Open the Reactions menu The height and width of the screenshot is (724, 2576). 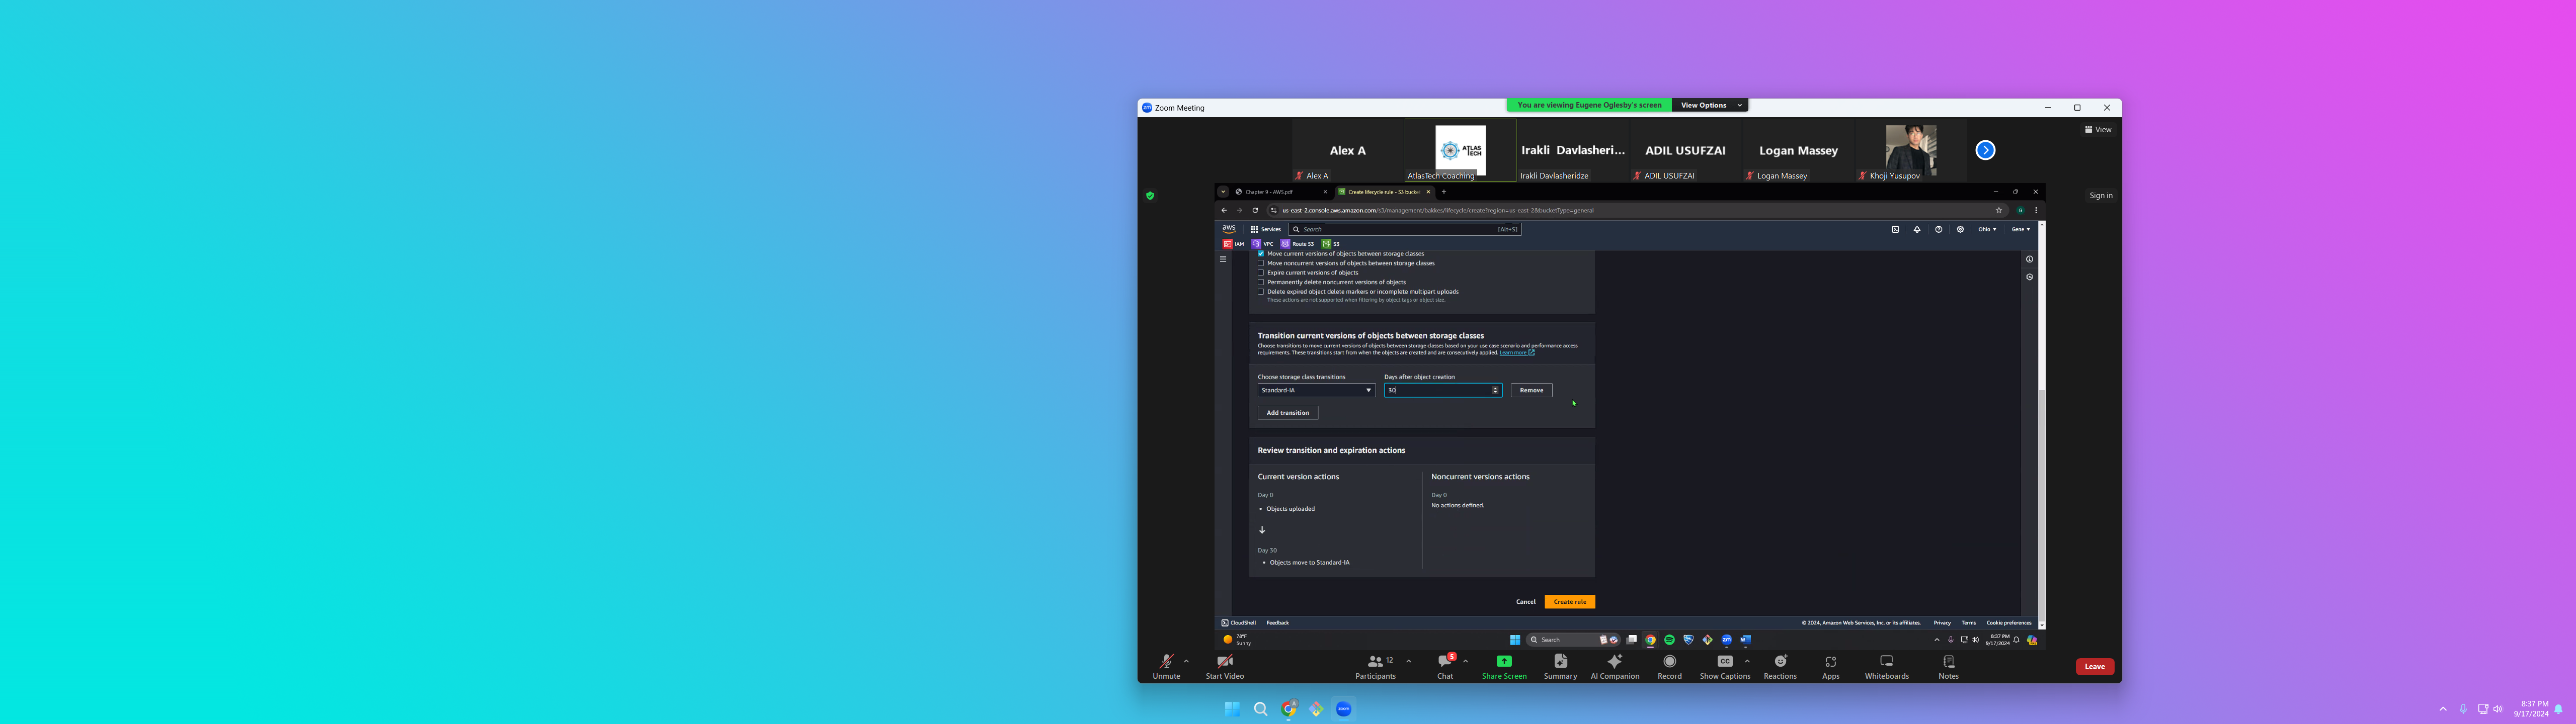(x=1780, y=662)
